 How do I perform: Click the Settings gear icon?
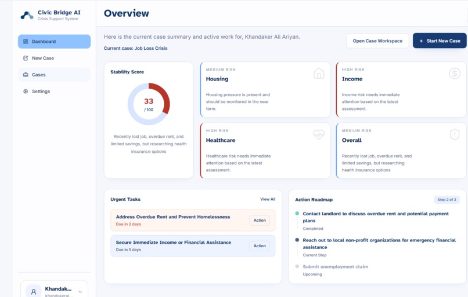[26, 91]
